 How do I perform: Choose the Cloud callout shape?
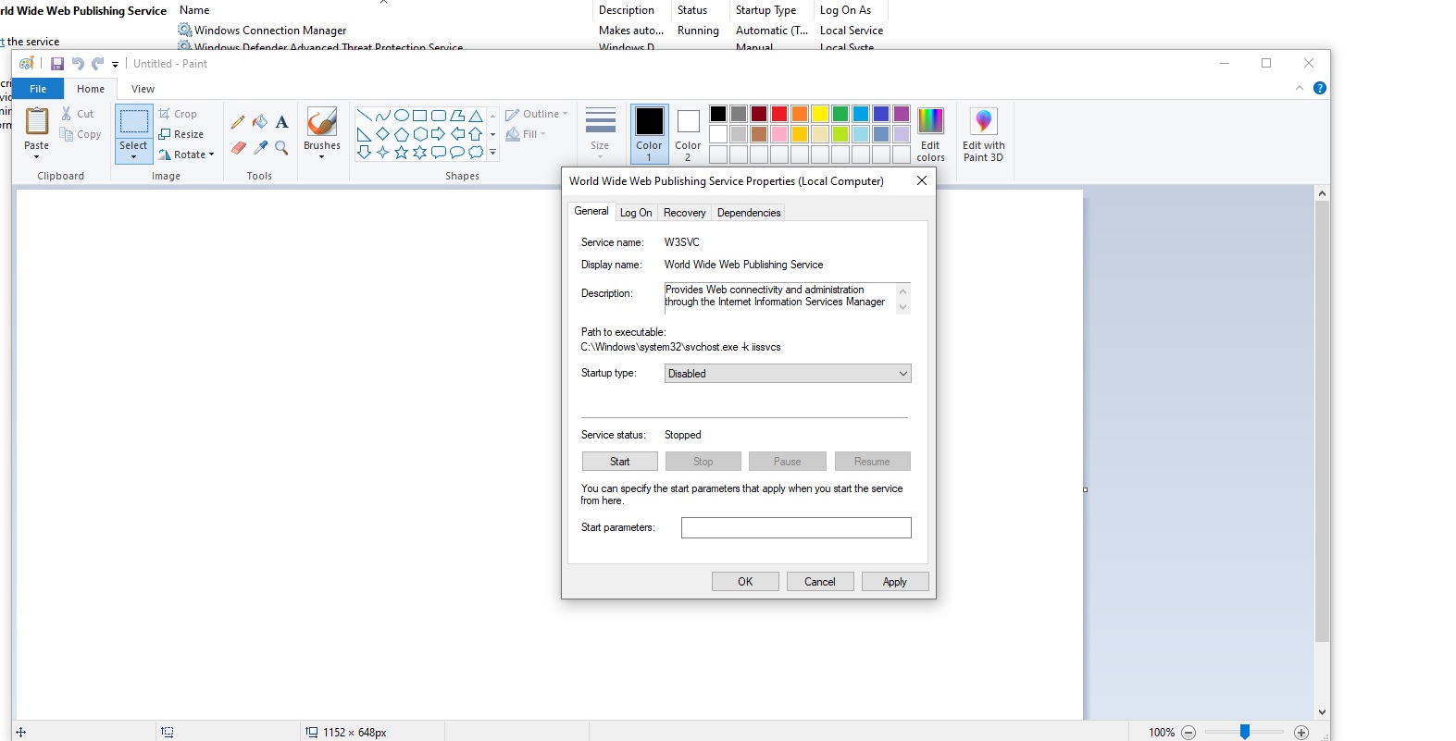tap(476, 153)
